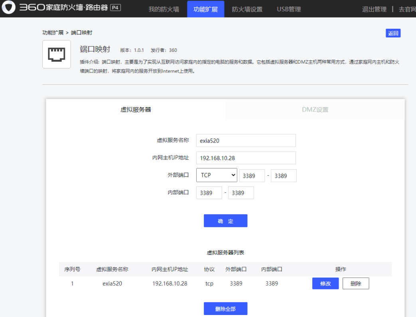Click 修改 to edit the exia520 rule
416x317 pixels.
325,283
